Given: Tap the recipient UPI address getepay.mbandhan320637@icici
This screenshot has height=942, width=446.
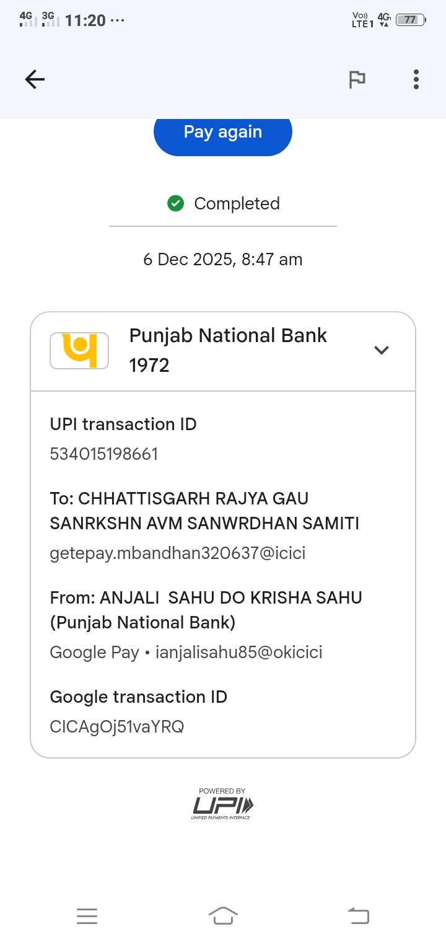Looking at the screenshot, I should coord(178,553).
